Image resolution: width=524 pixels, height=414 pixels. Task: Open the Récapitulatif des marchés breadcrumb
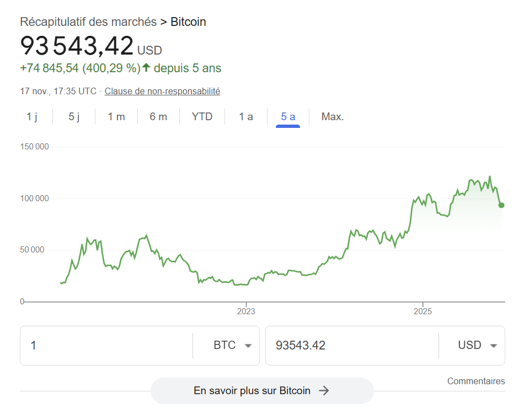[88, 22]
